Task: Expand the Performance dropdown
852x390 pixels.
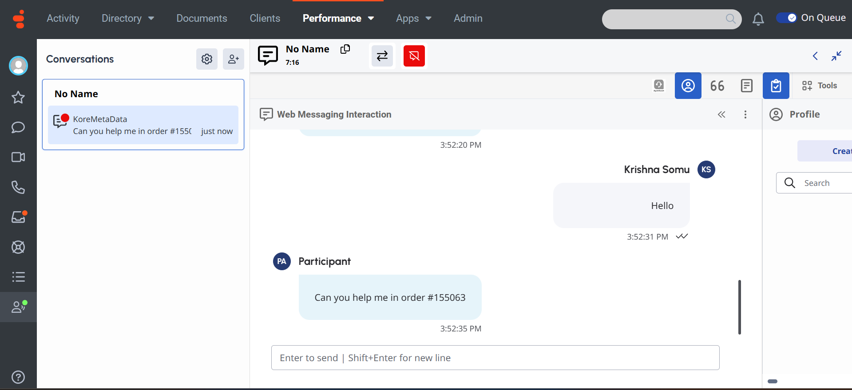Action: [338, 19]
